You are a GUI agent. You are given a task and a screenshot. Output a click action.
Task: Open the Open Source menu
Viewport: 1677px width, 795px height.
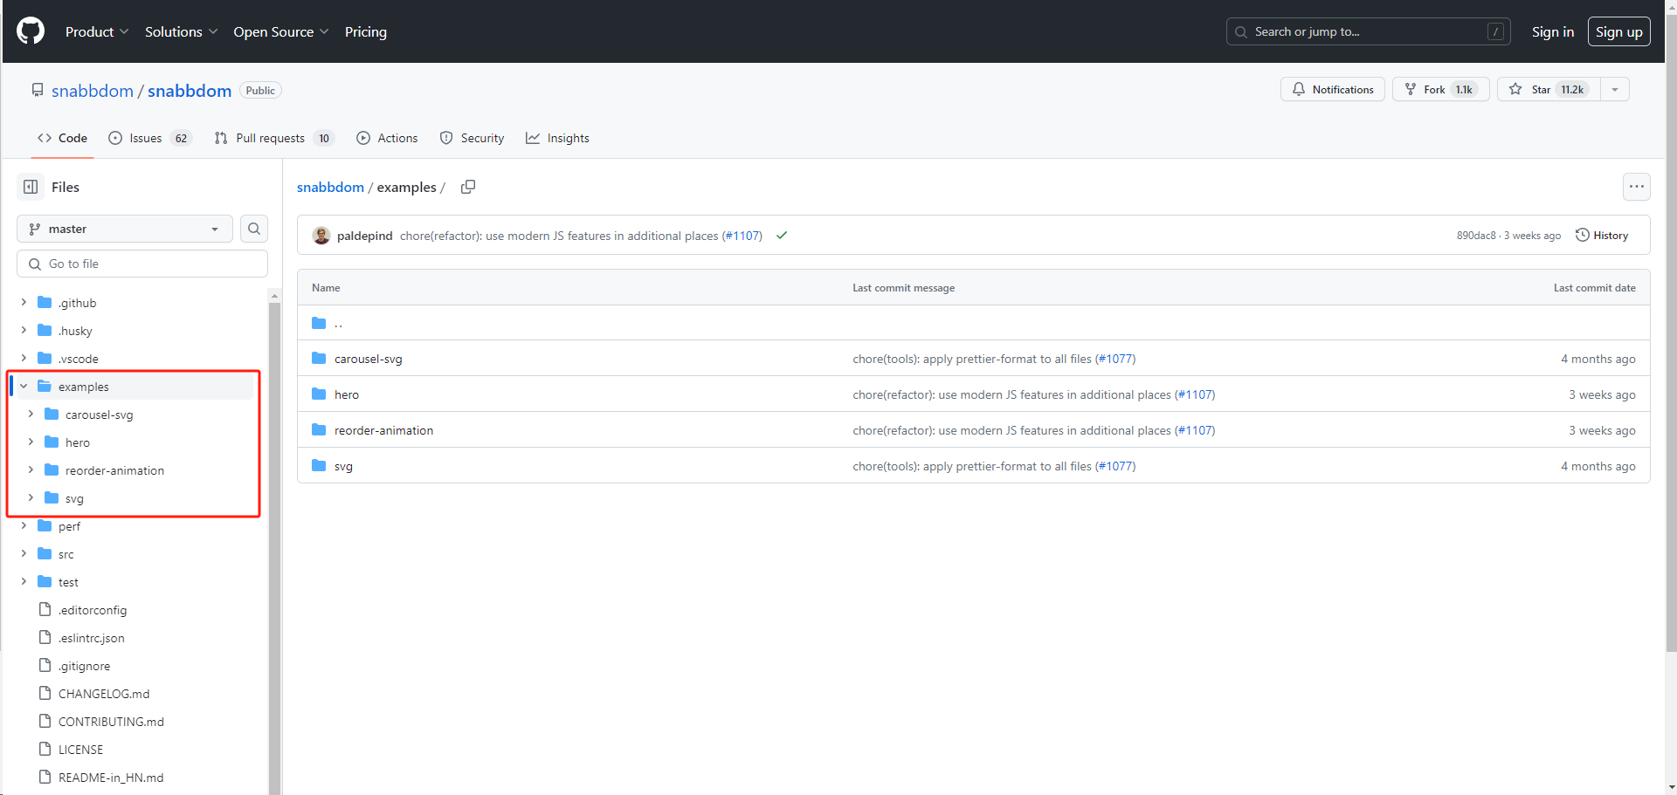point(281,31)
